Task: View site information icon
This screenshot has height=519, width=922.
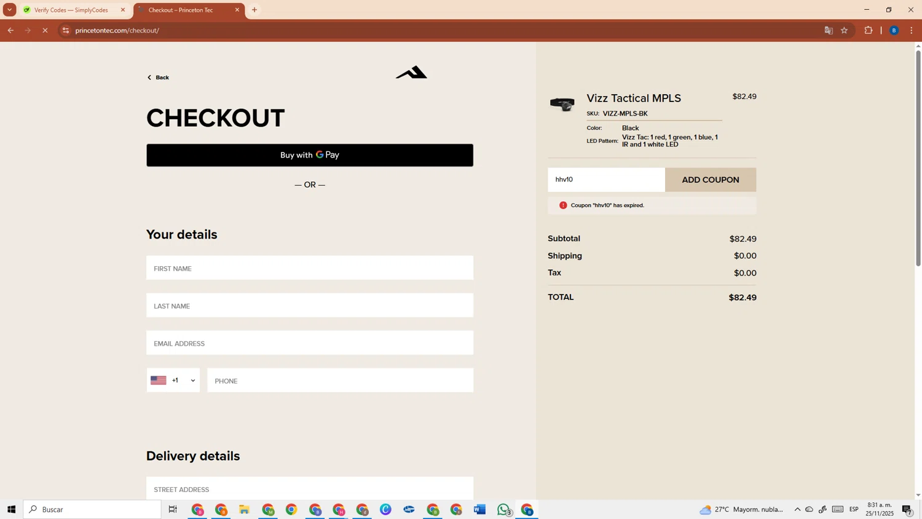Action: [x=66, y=30]
